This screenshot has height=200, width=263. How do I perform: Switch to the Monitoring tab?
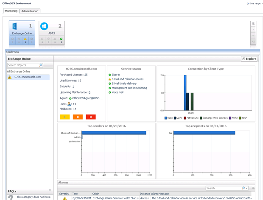click(x=11, y=11)
